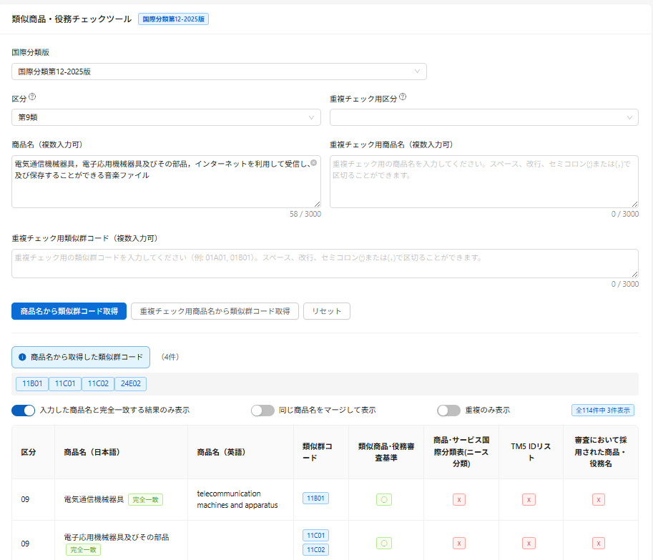This screenshot has width=653, height=560.
Task: Click the green ○ for 電気通信機械器具 row
Action: coord(383,499)
